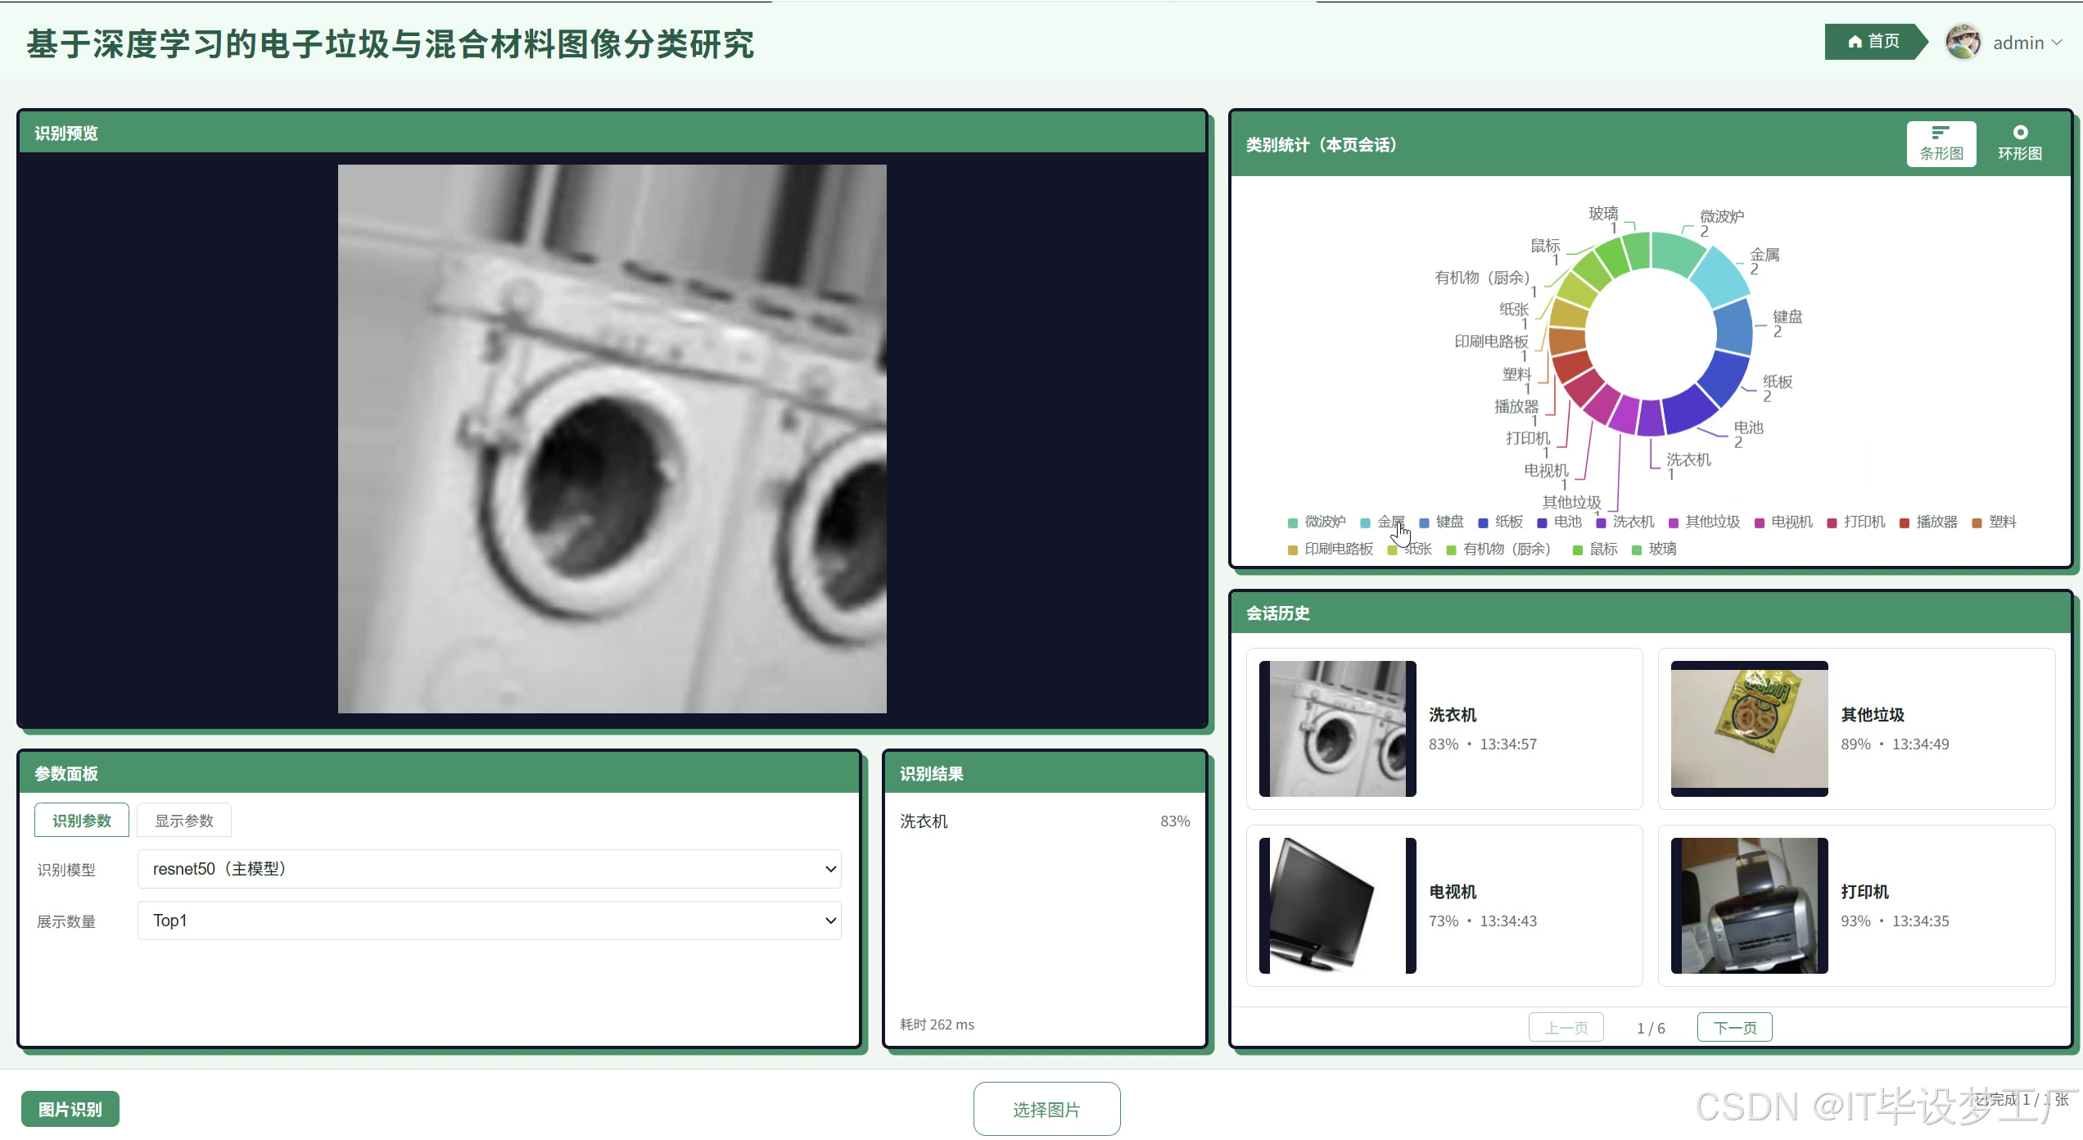Click the washing machine preview image
The width and height of the screenshot is (2083, 1140).
[x=612, y=439]
